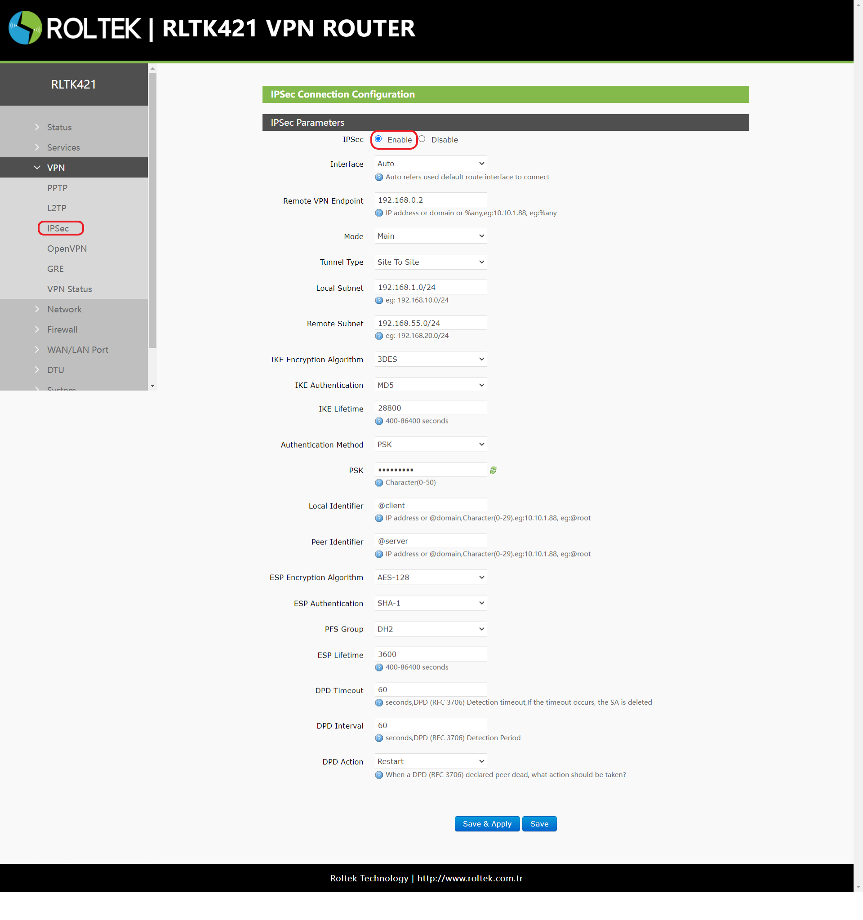Open the IKE Encryption Algorithm dropdown
This screenshot has height=920, width=863.
[x=430, y=359]
